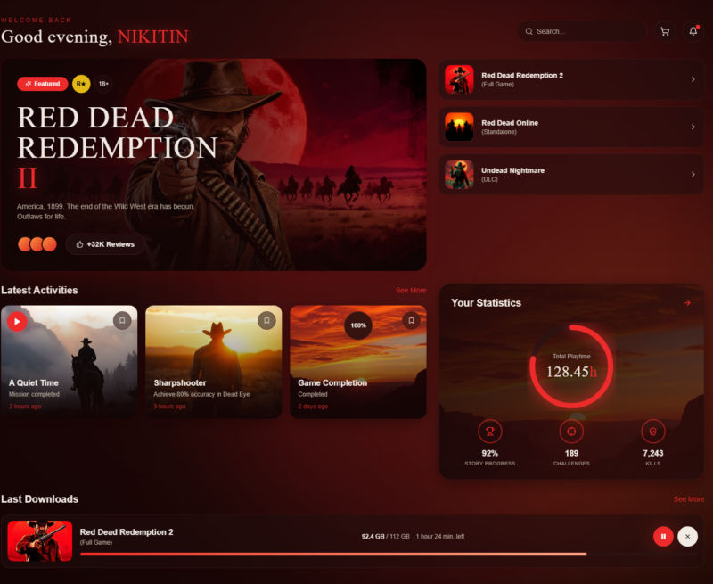Bookmark the Sharpshooter card
This screenshot has width=713, height=584.
266,321
